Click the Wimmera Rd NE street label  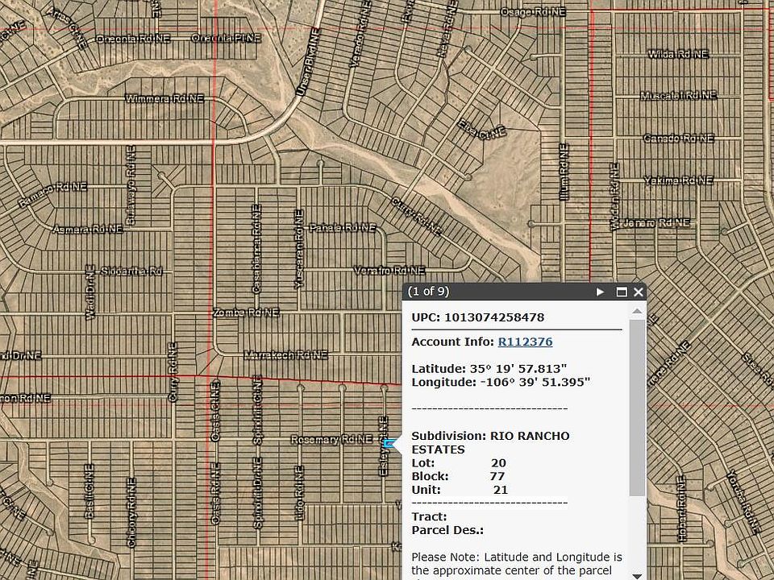coord(164,98)
